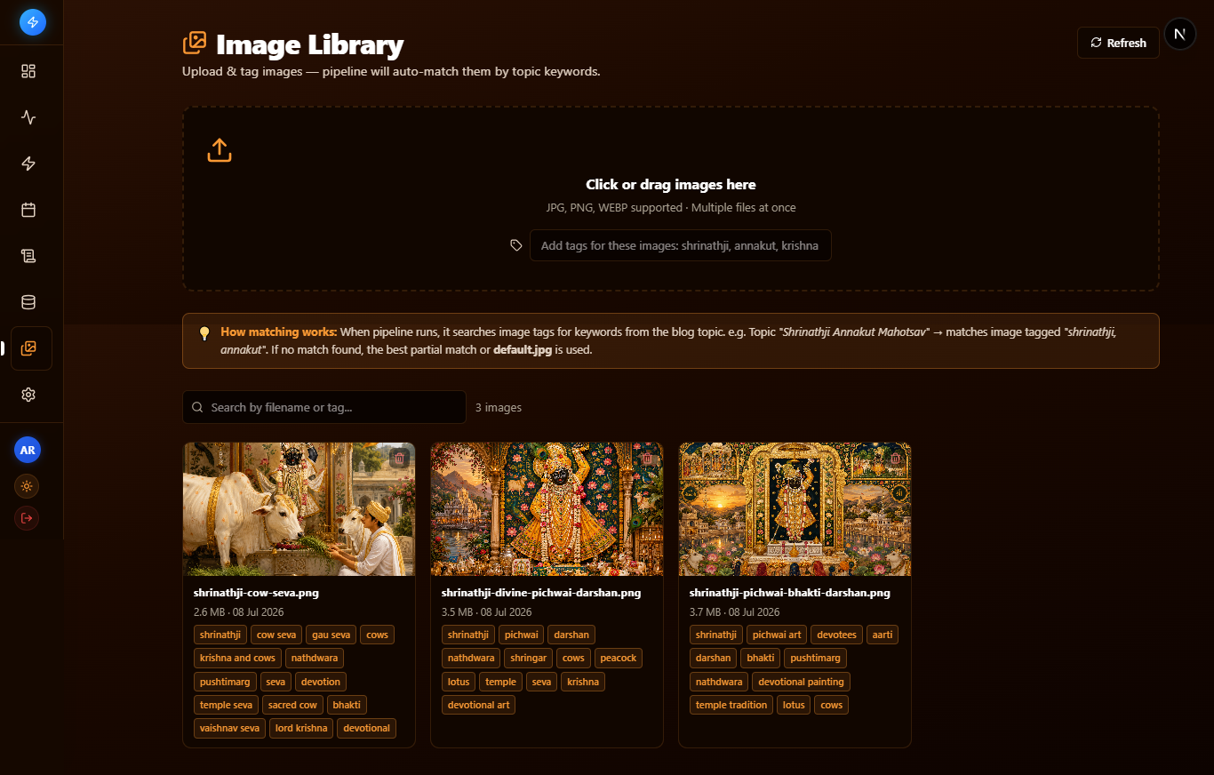Viewport: 1214px width, 775px height.
Task: Open the activity pulse icon in sidebar
Action: [x=28, y=117]
